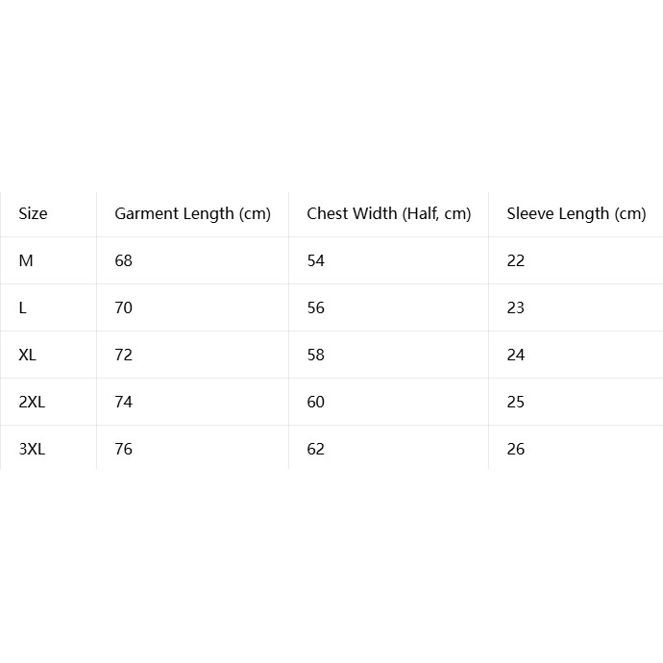The image size is (663, 663).
Task: Select the M size cell
Action: tap(26, 261)
